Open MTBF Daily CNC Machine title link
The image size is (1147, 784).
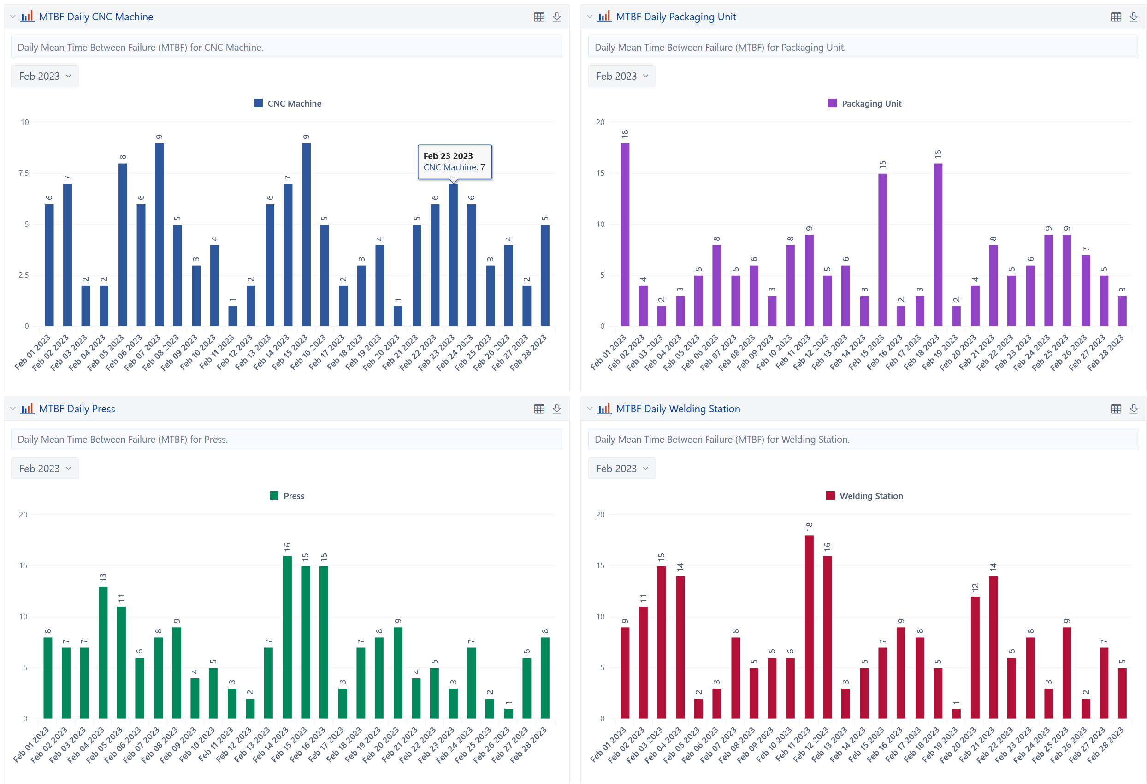96,17
